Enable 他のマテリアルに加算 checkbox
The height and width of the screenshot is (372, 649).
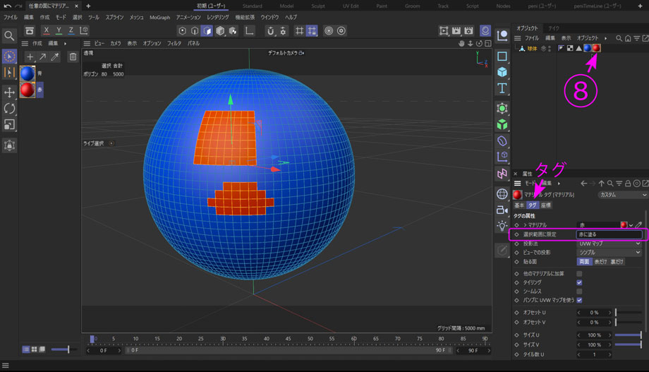(x=579, y=273)
